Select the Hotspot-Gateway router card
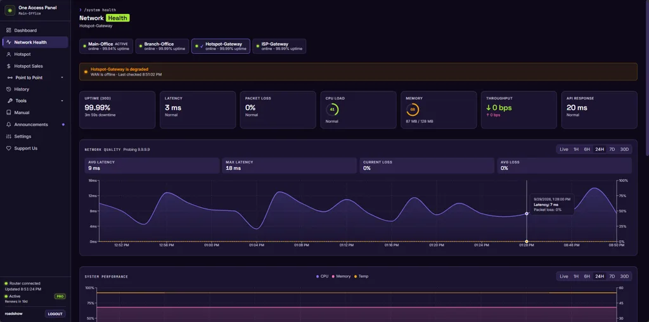Image resolution: width=649 pixels, height=322 pixels. (221, 46)
